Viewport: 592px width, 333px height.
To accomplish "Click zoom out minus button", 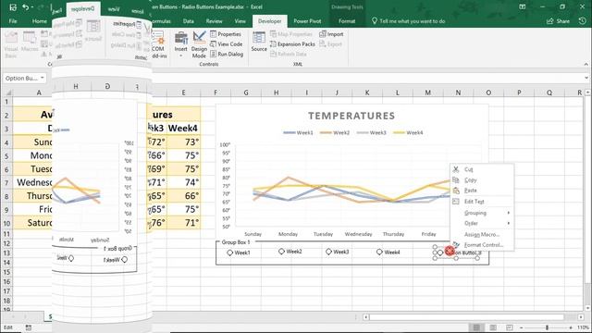I will pos(522,327).
